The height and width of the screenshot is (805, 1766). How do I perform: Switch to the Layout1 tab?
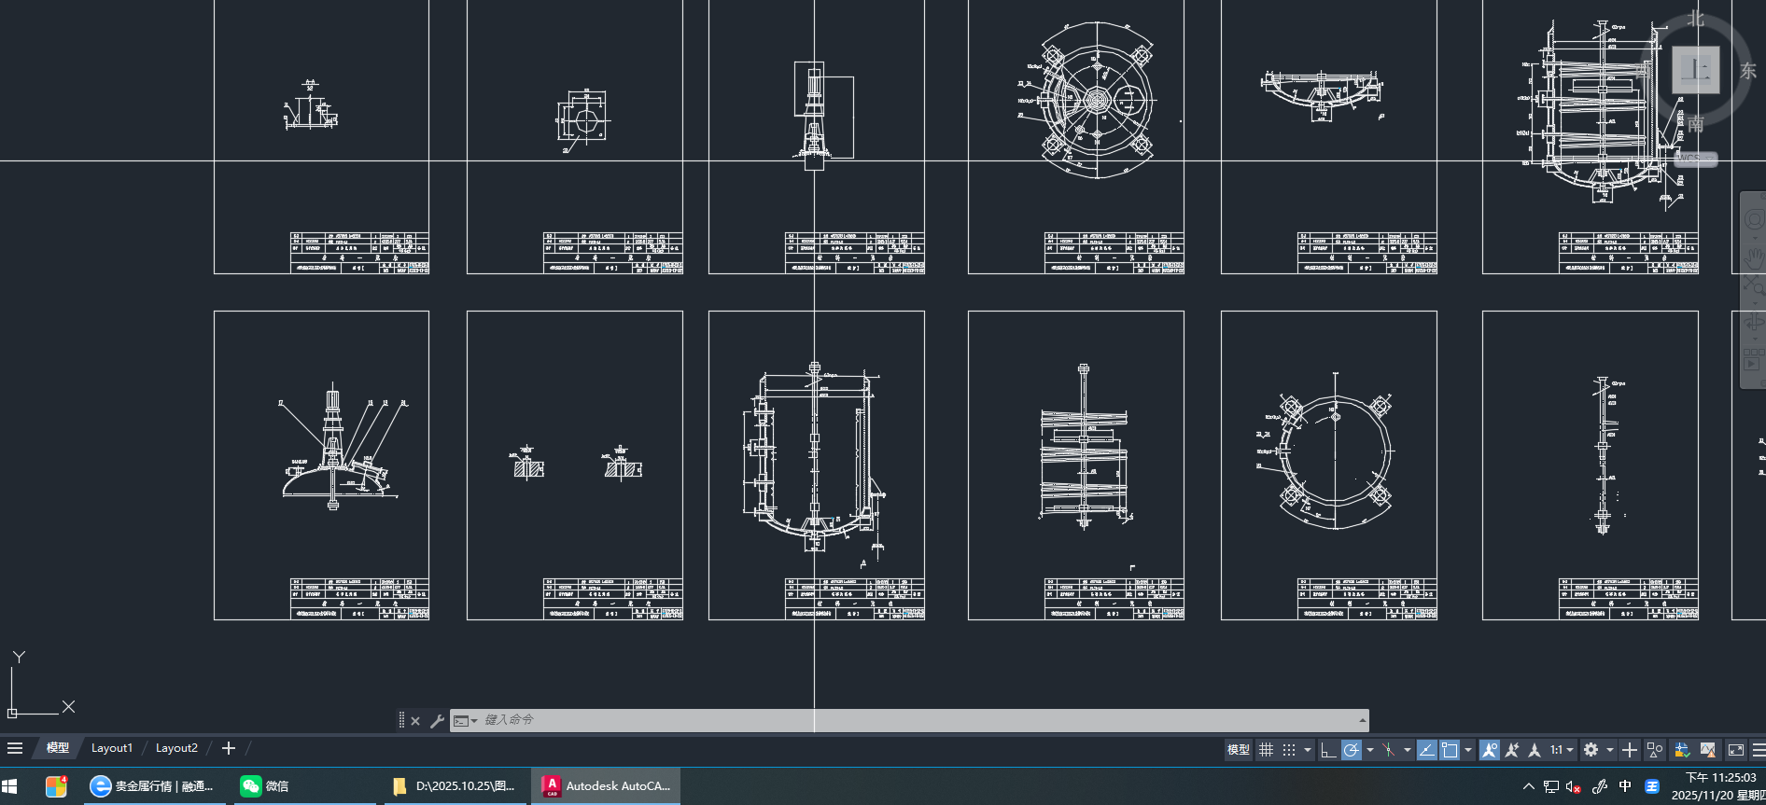(x=112, y=748)
